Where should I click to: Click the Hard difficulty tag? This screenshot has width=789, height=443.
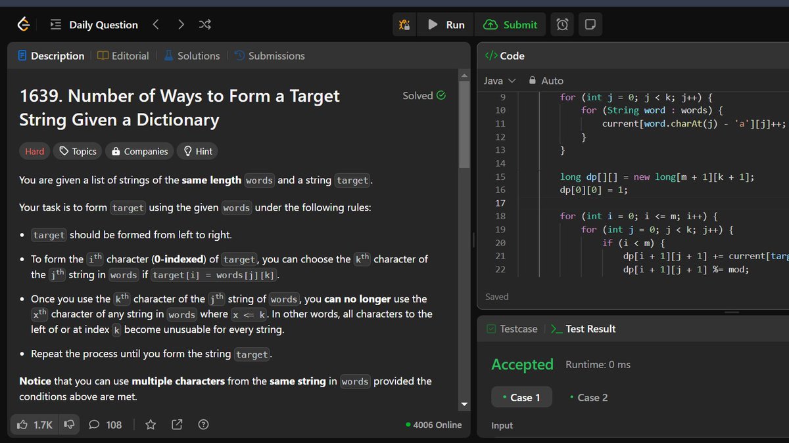pos(35,152)
